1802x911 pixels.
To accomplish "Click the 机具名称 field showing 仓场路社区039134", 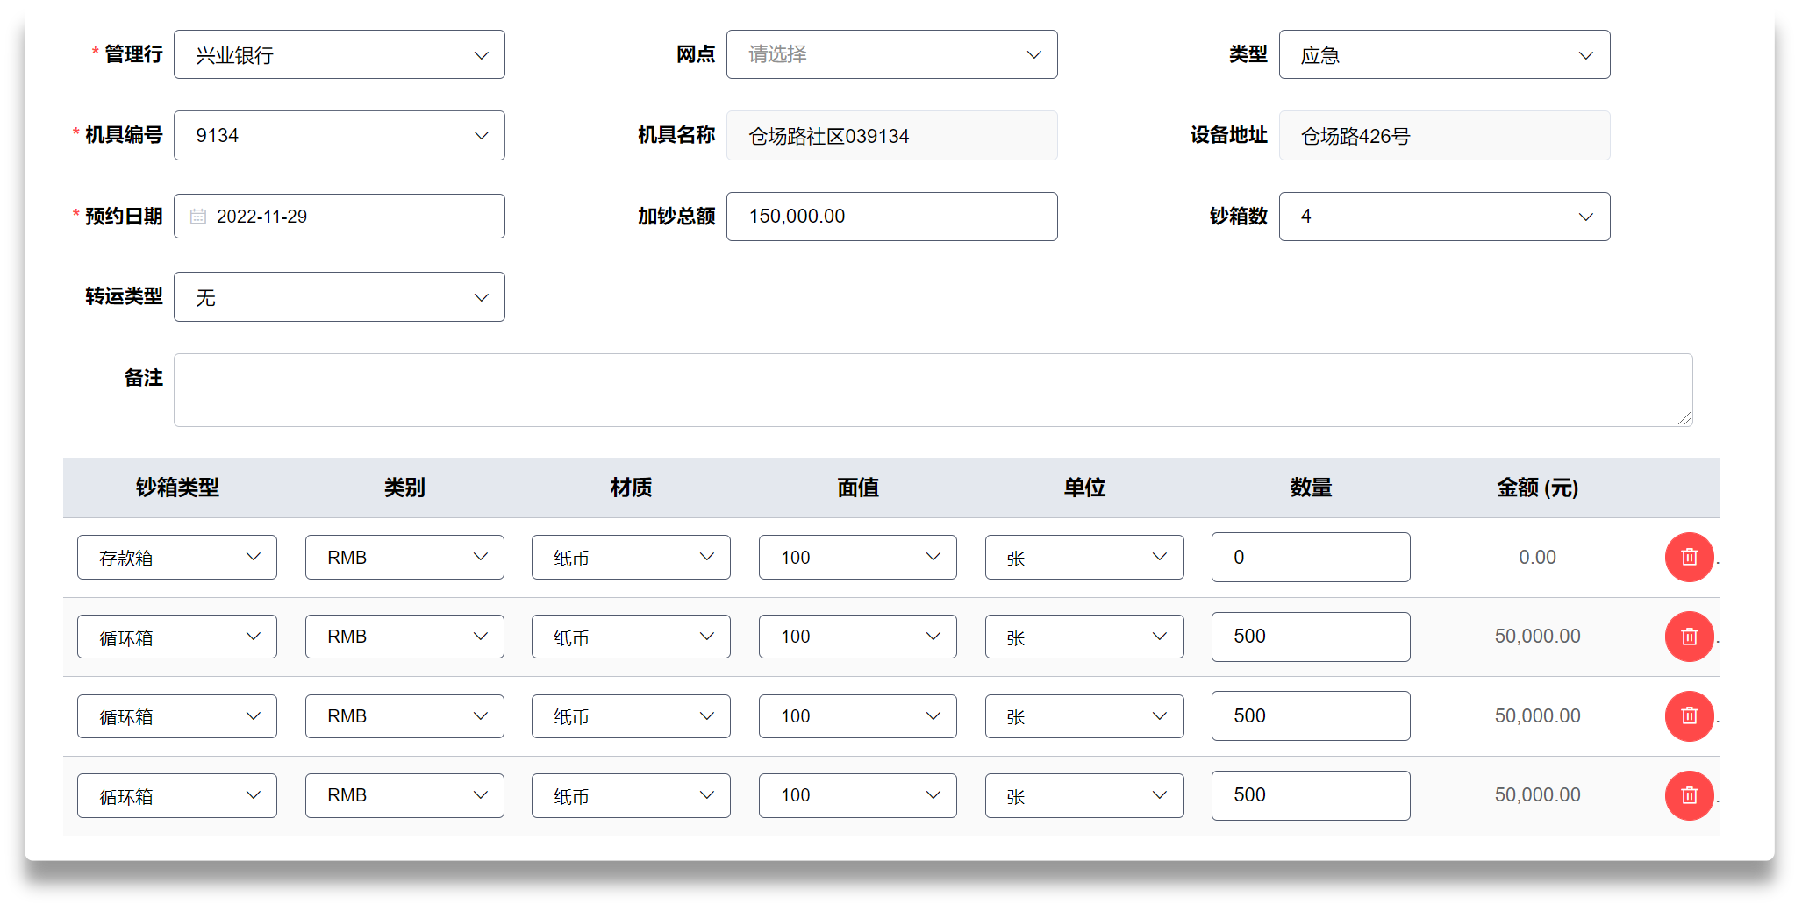I will coord(891,136).
